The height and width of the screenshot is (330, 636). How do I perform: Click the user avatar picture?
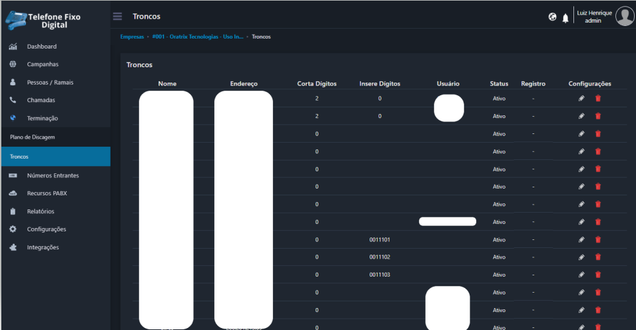tap(624, 16)
